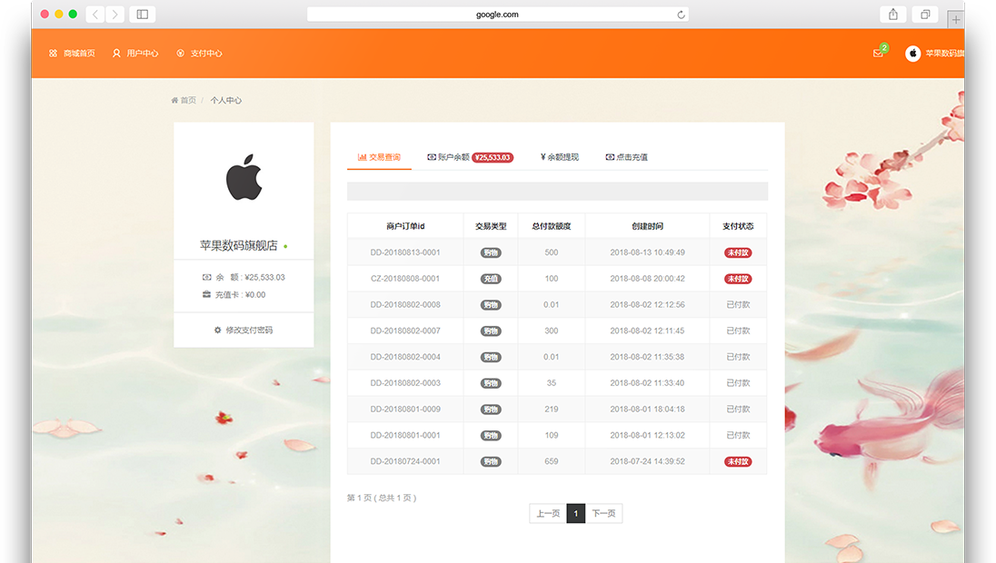
Task: Click the 修改支付密码 link
Action: pyautogui.click(x=244, y=331)
